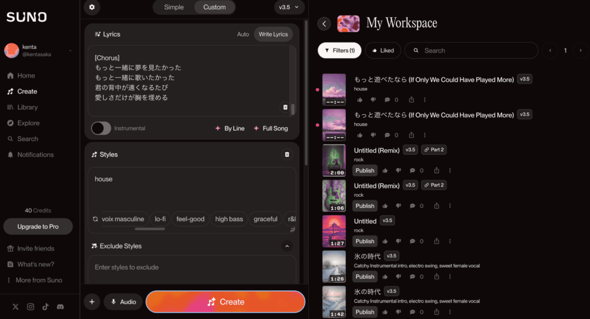Open the Filters (1) control
This screenshot has width=590, height=319.
point(339,51)
